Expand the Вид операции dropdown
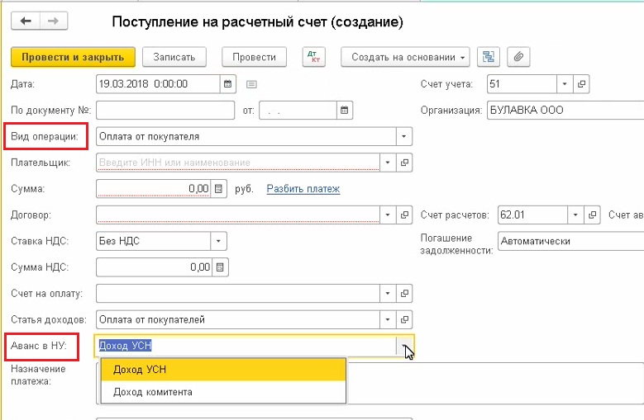This screenshot has height=420, width=644. pos(403,136)
